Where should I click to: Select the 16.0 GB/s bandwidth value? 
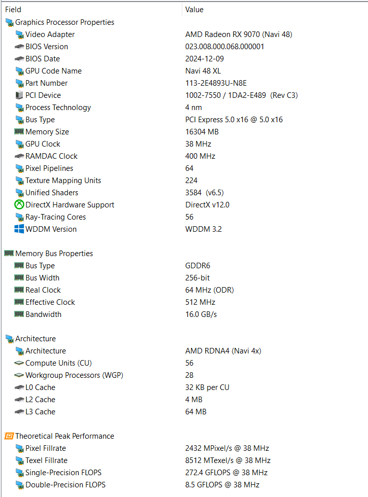(x=201, y=314)
